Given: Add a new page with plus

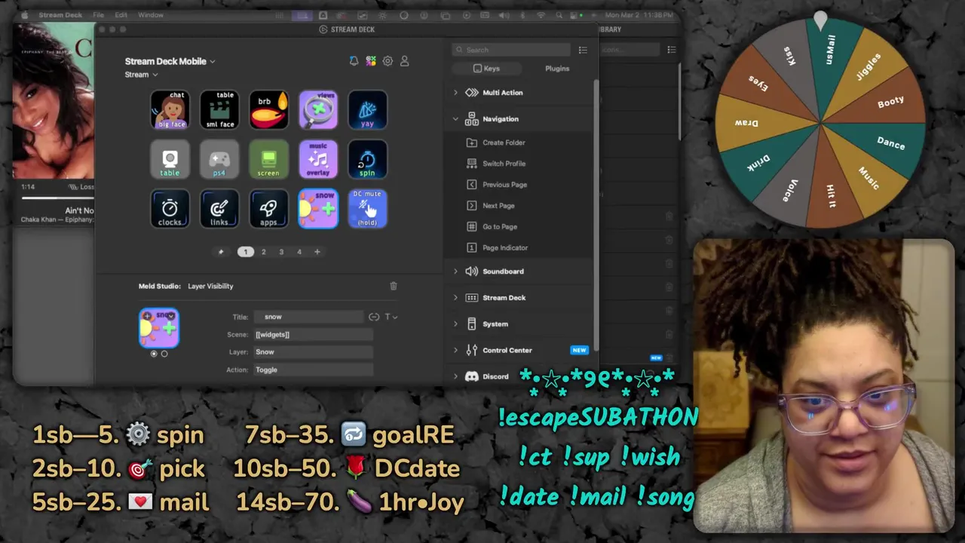Looking at the screenshot, I should click(317, 252).
